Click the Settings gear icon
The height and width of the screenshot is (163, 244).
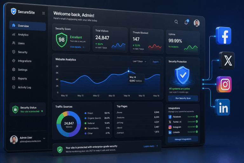pyautogui.click(x=14, y=69)
